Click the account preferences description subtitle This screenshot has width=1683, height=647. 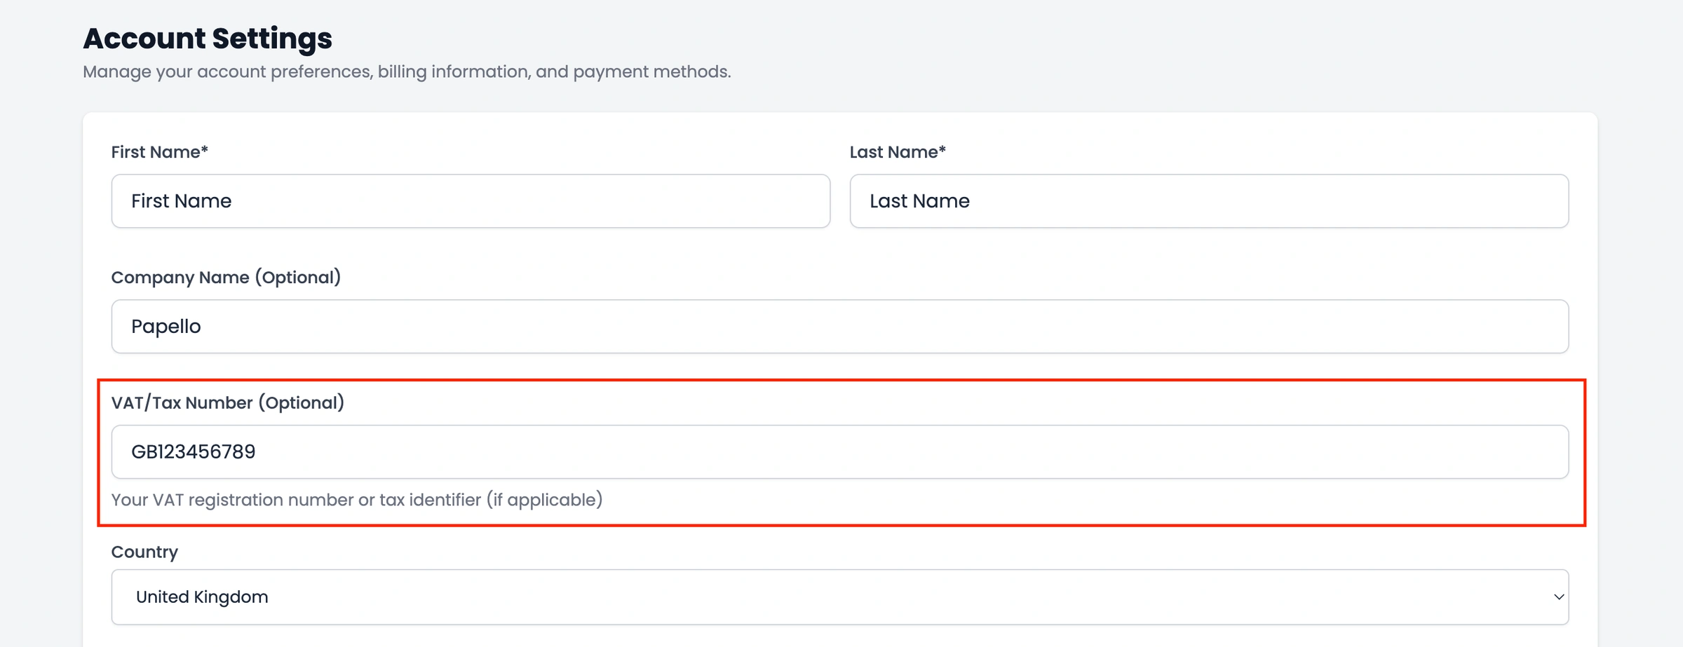(407, 72)
